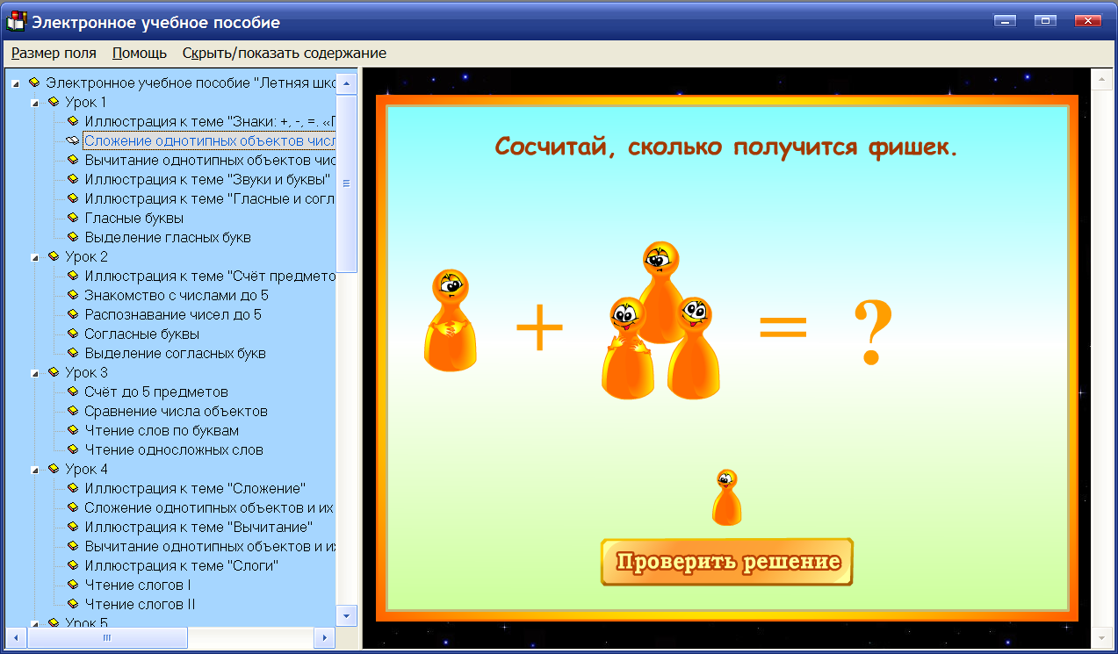Click the book icon next to Урок 2
1118x654 pixels.
52,255
